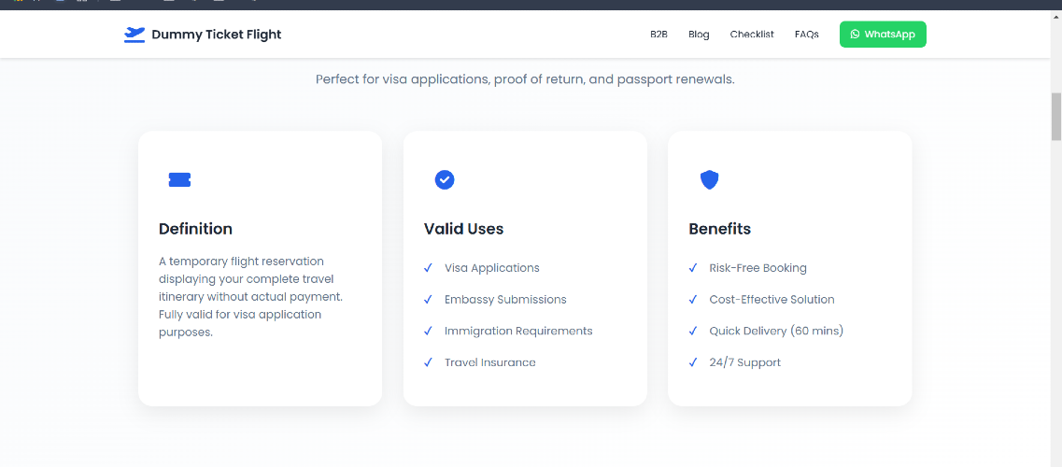Click the checkmark beside Embassy Submissions
Image resolution: width=1062 pixels, height=467 pixels.
point(428,299)
